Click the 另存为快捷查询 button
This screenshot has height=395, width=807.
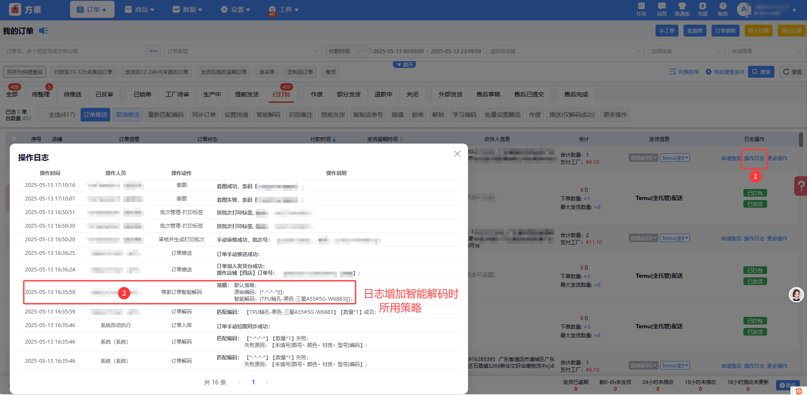coord(25,72)
